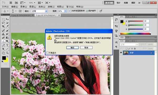
Task: Select the Rectangular Marquee tool
Action: point(3,19)
